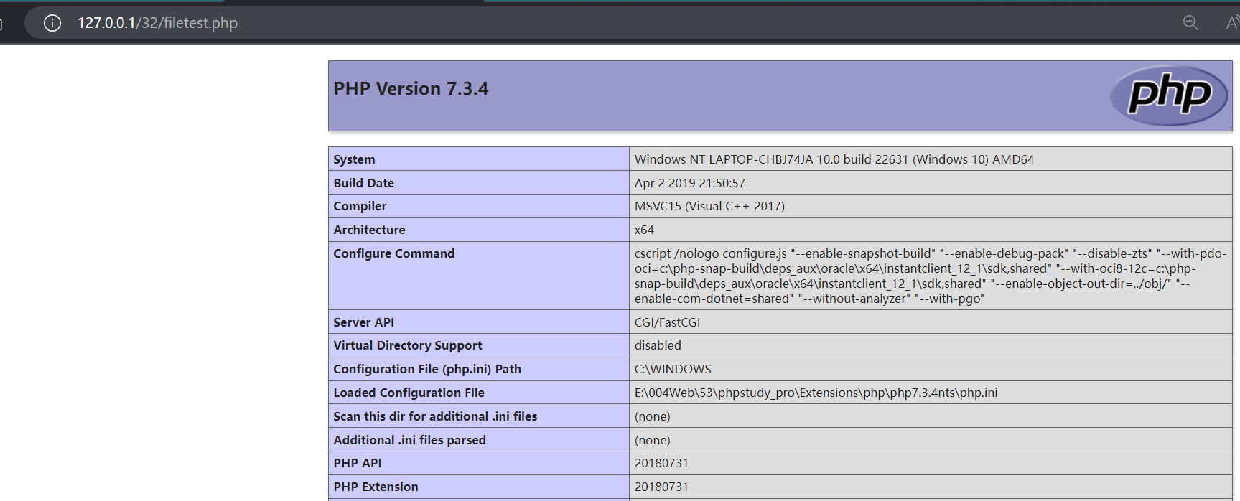Viewport: 1240px width, 501px height.
Task: Select the PHP API label
Action: tap(358, 463)
